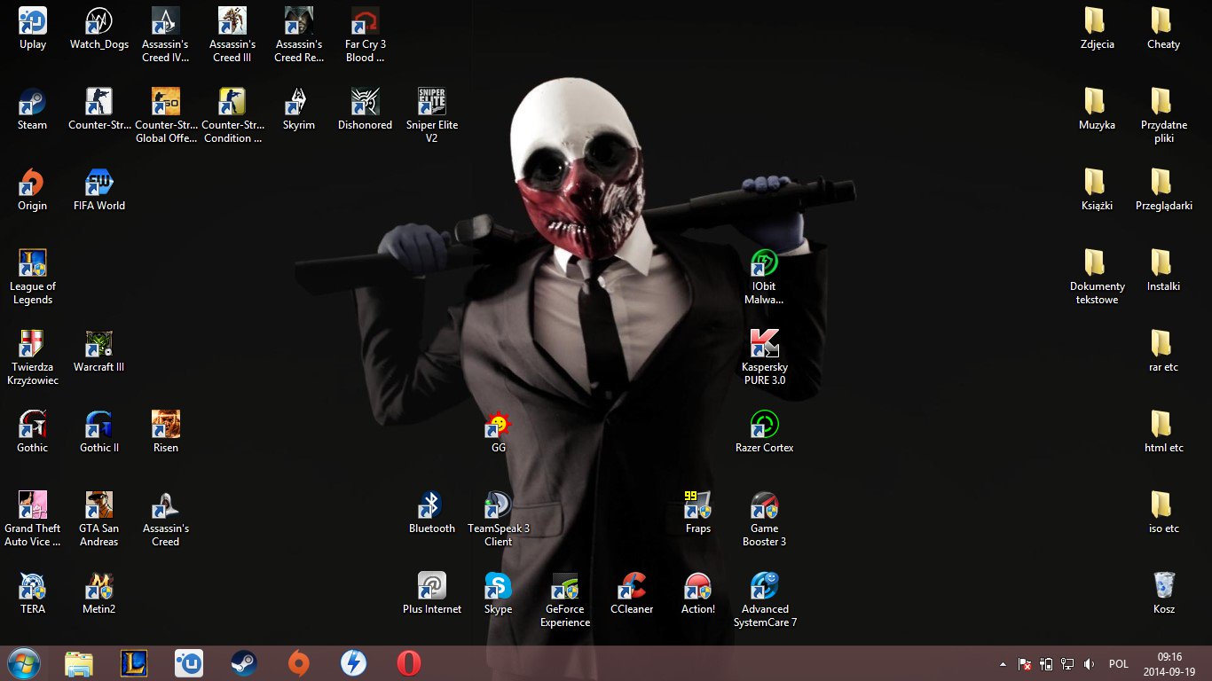Click the Przeglądarki folder

pyautogui.click(x=1164, y=190)
